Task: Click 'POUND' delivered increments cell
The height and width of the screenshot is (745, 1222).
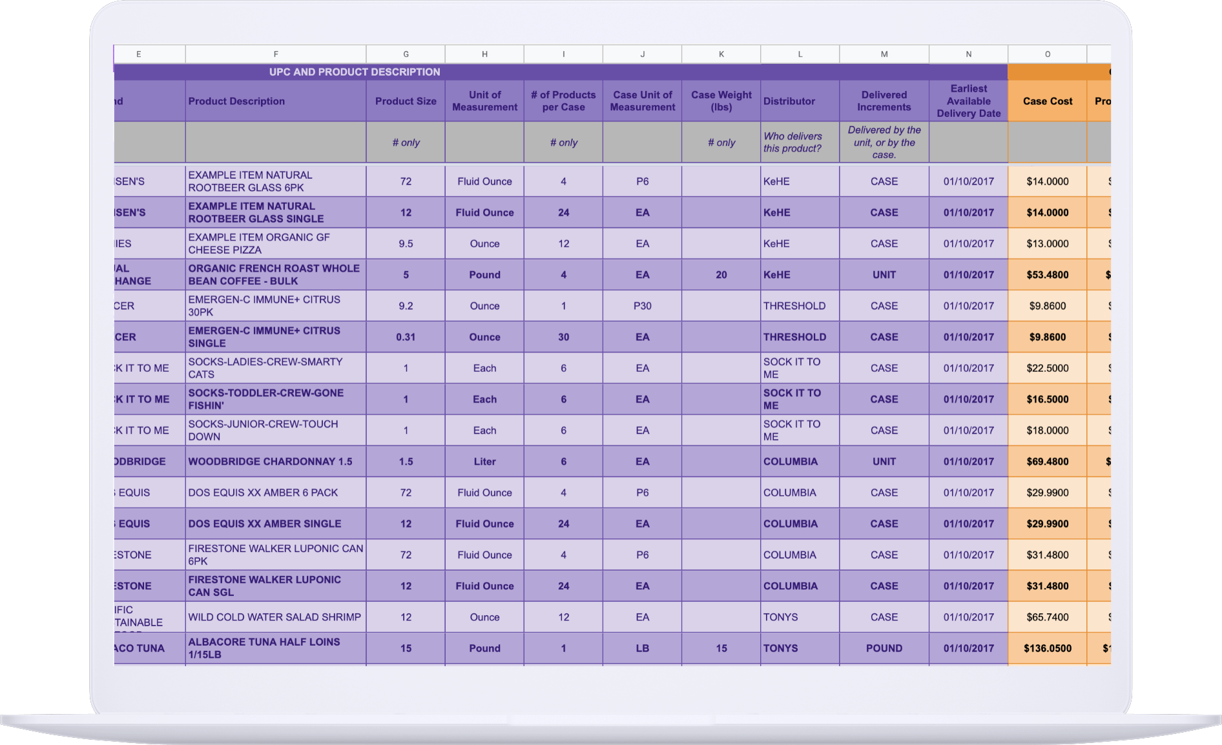Action: click(x=884, y=648)
